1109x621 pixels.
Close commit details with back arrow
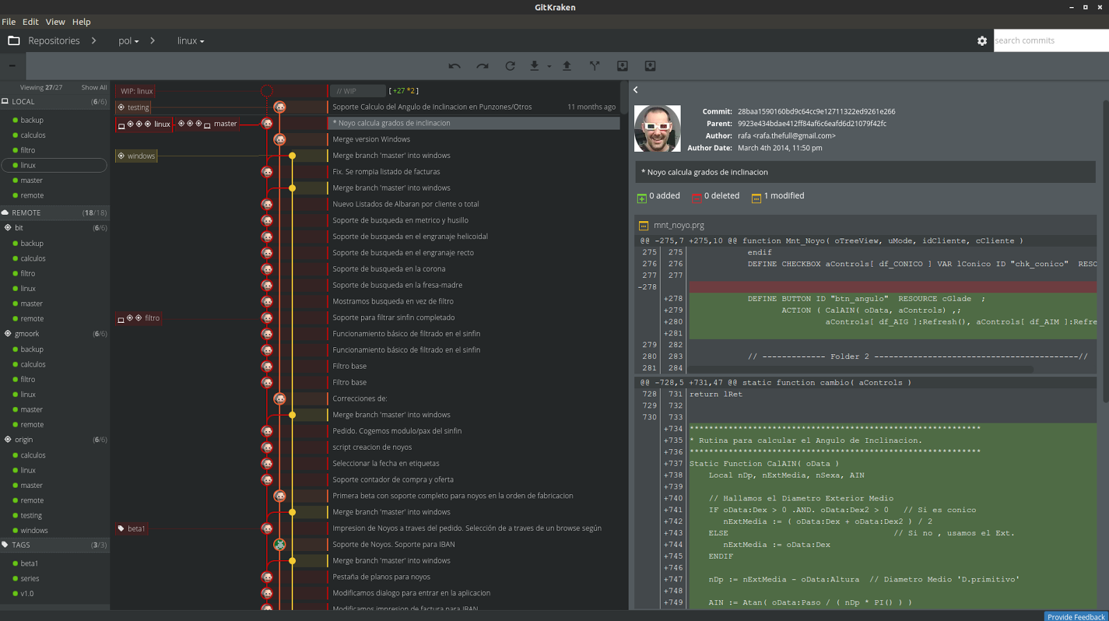(x=636, y=89)
